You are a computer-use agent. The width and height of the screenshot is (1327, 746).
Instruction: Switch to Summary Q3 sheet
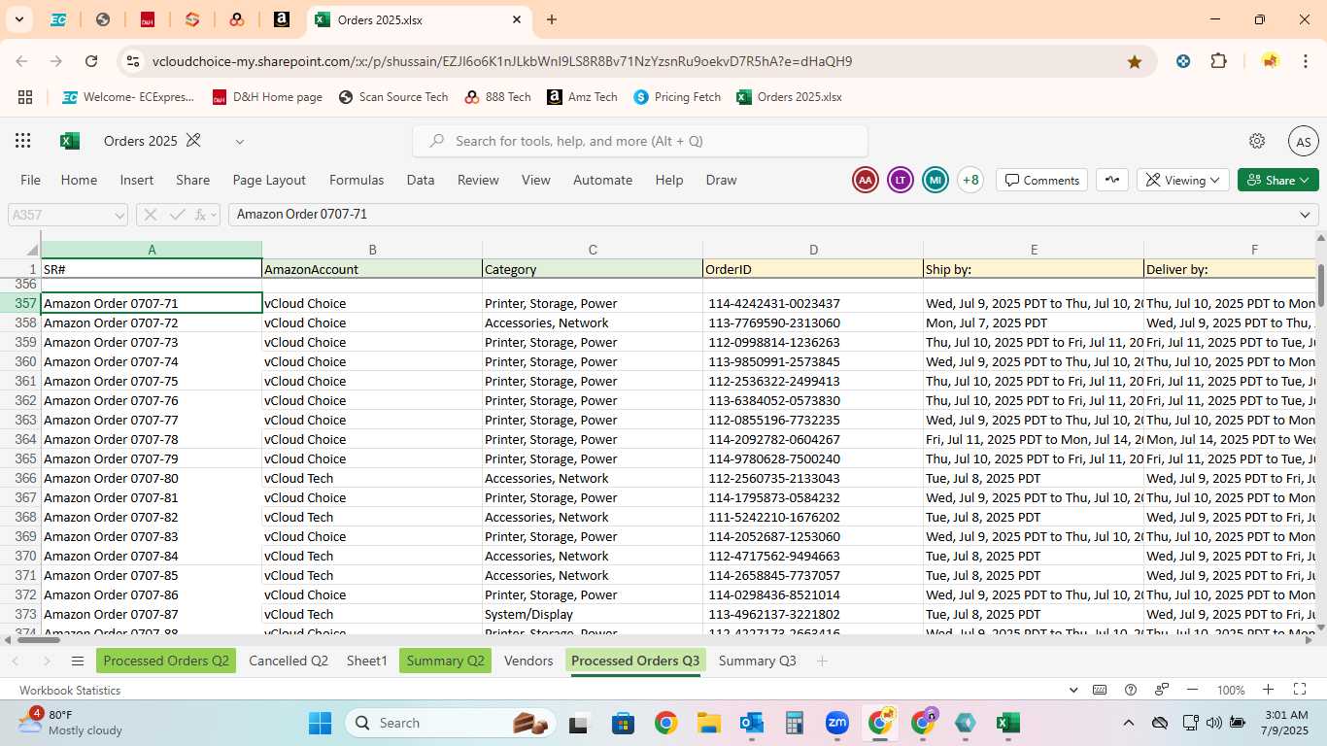click(758, 661)
